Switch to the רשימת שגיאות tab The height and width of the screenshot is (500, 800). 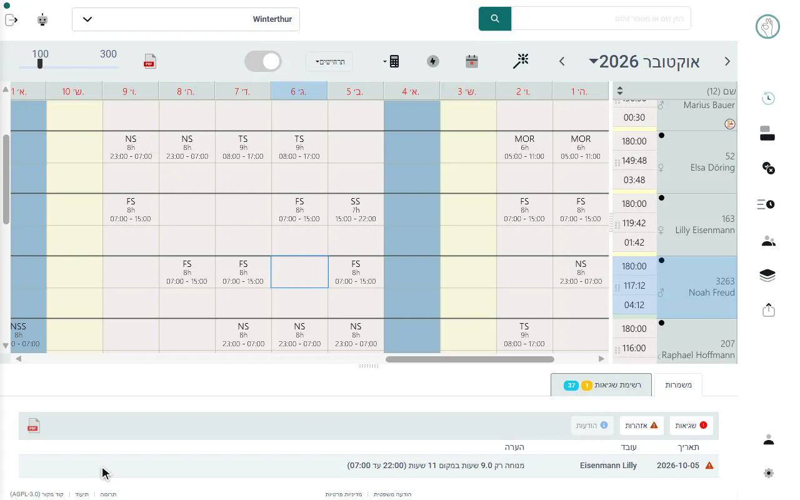(x=601, y=385)
